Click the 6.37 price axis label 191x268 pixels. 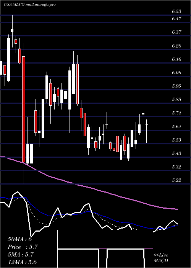point(176,32)
